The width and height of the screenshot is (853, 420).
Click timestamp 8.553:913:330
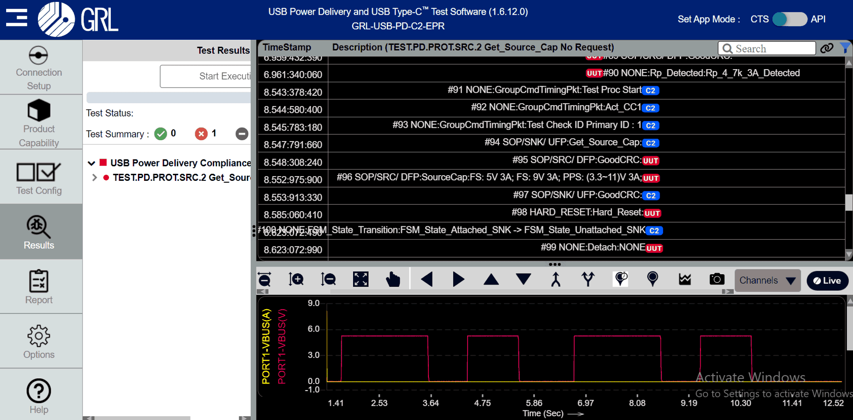(x=293, y=197)
